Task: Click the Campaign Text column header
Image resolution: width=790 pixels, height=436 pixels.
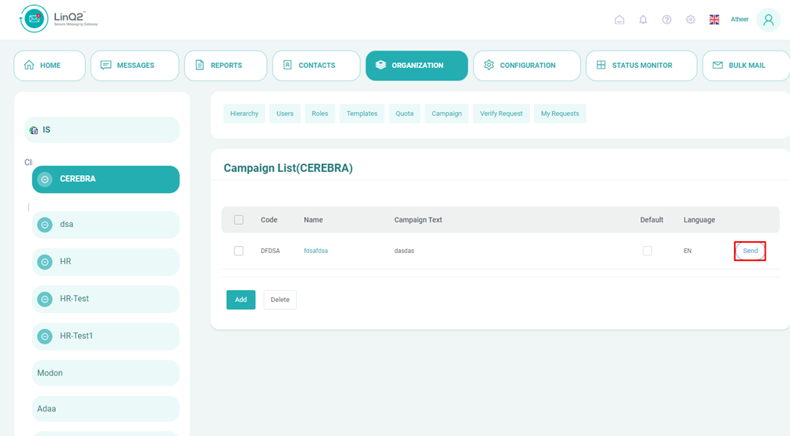Action: (418, 220)
